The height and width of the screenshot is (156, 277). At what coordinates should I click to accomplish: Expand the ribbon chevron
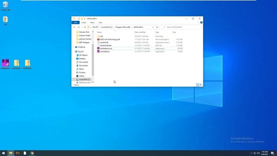[198, 23]
